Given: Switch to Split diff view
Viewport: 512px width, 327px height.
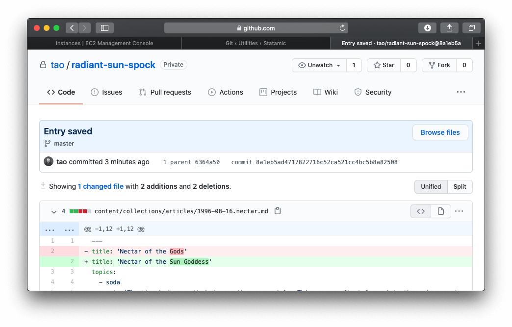Looking at the screenshot, I should (460, 186).
